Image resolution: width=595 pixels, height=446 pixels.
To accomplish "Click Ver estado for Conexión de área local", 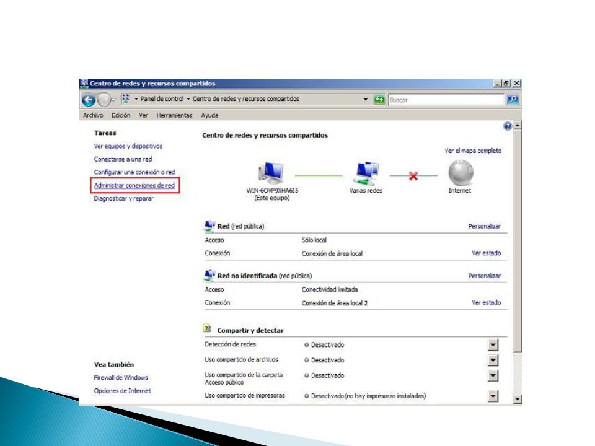I will point(486,253).
